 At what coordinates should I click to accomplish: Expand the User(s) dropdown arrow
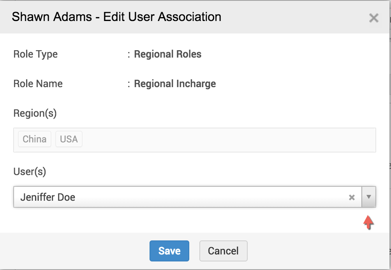pyautogui.click(x=369, y=197)
